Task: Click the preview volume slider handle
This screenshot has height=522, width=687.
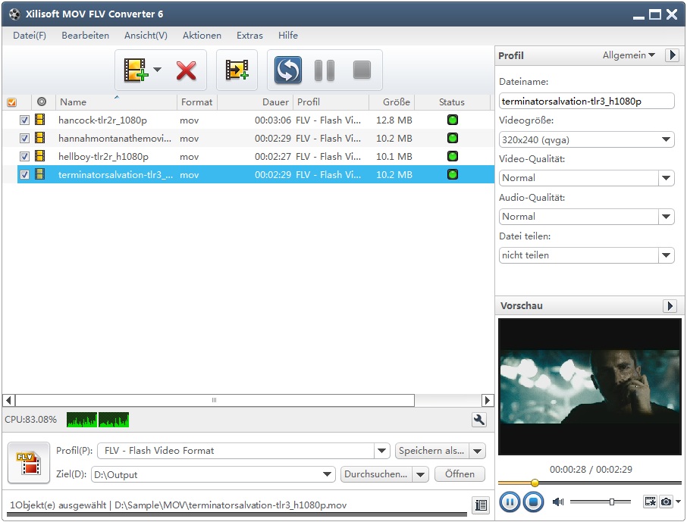Action: click(612, 502)
